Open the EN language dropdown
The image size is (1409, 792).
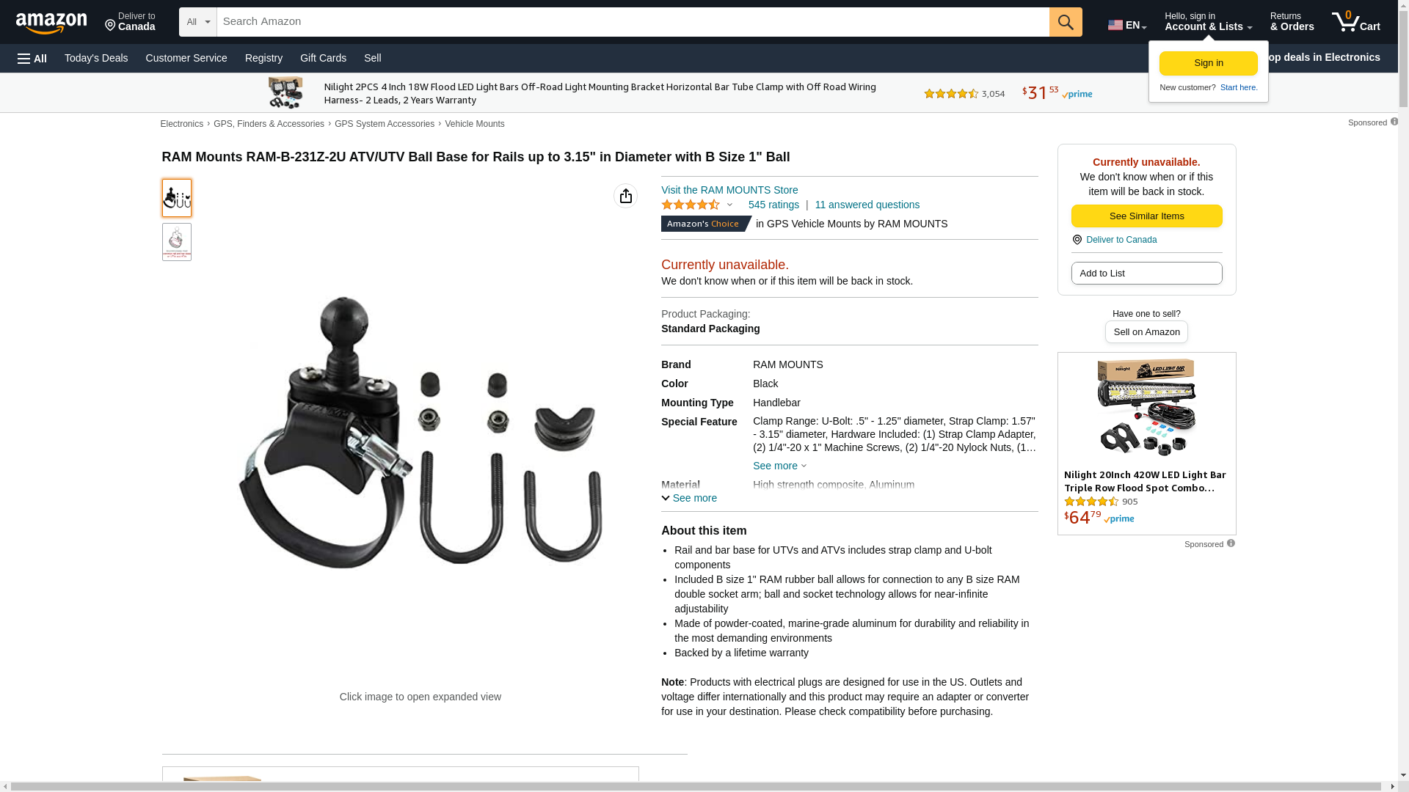point(1127,25)
